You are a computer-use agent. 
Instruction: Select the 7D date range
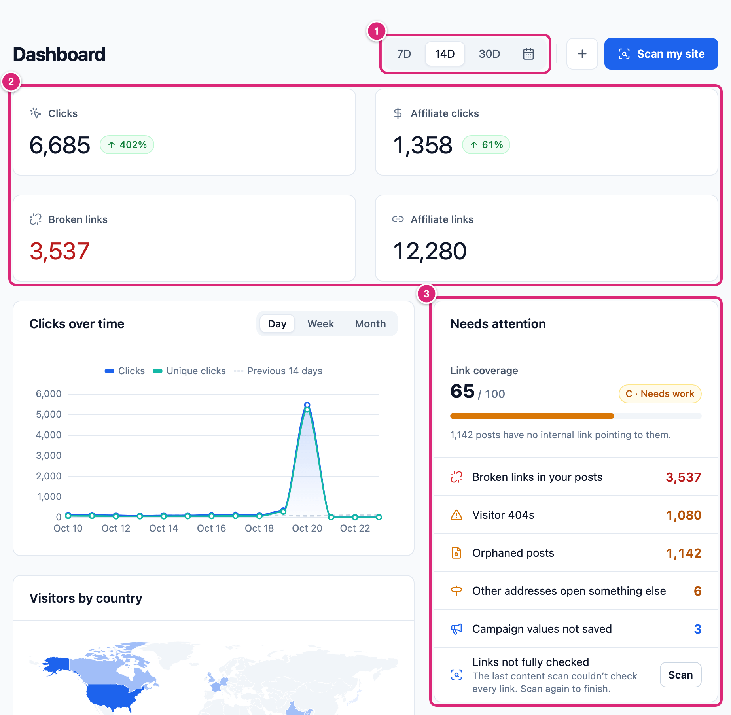[x=404, y=54]
